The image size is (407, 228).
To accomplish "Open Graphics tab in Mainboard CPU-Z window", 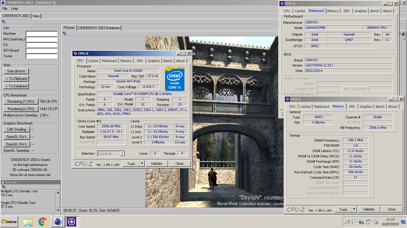I will 361,11.
